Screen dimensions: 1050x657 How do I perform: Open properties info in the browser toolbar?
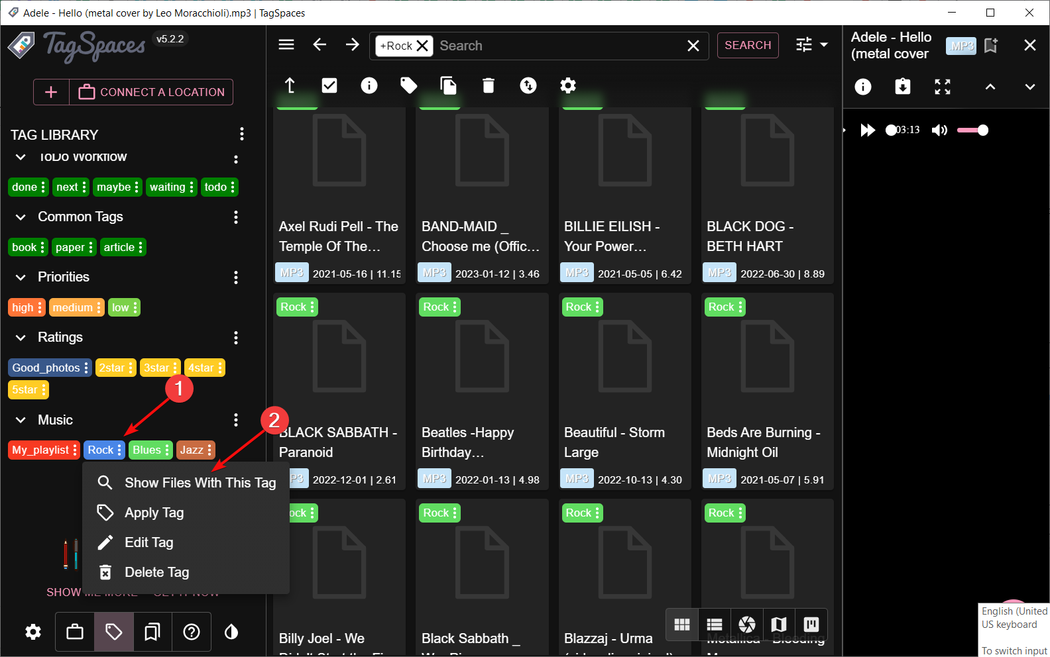(x=369, y=85)
